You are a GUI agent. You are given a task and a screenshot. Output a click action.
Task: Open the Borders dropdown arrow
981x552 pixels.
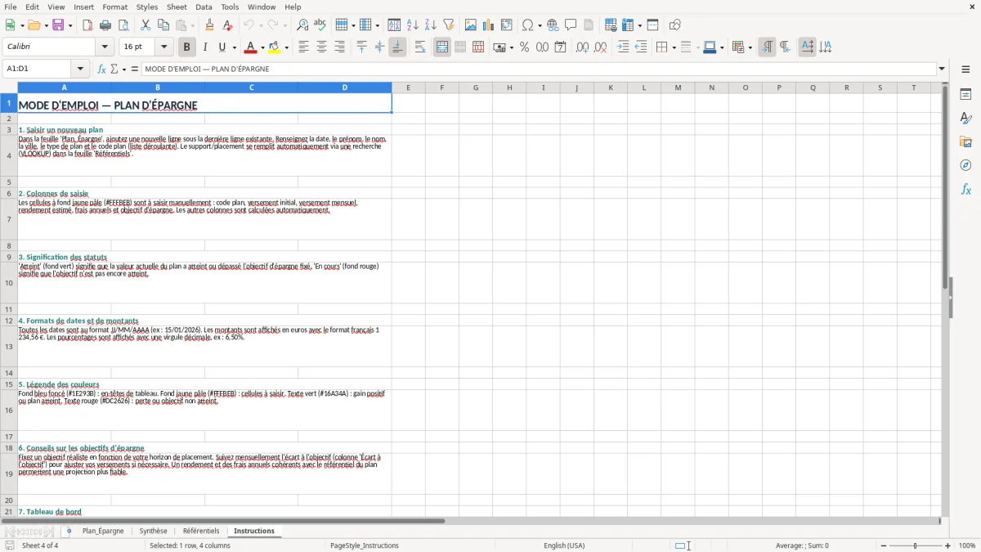[x=674, y=47]
